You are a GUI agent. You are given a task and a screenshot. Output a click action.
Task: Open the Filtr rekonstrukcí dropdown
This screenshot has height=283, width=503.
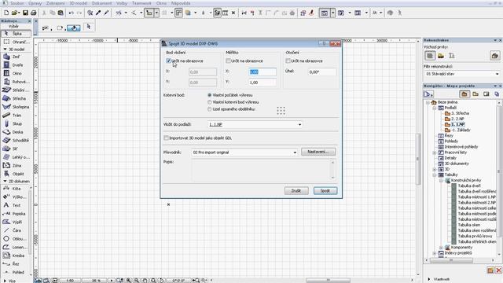coord(462,74)
